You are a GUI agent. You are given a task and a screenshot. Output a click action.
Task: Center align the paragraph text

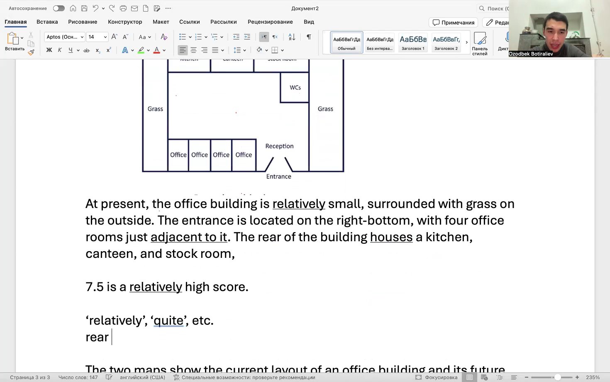[193, 50]
